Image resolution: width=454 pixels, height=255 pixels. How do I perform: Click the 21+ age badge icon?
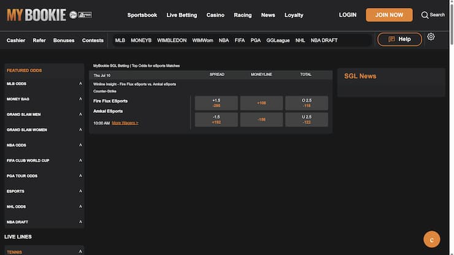pyautogui.click(x=73, y=15)
